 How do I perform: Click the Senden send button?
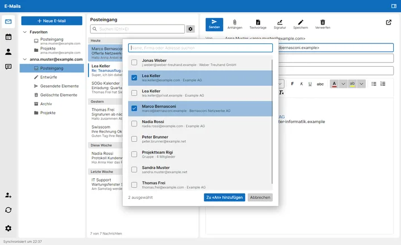214,24
